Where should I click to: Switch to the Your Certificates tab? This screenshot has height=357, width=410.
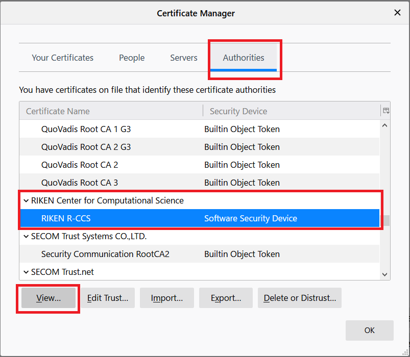pos(62,58)
